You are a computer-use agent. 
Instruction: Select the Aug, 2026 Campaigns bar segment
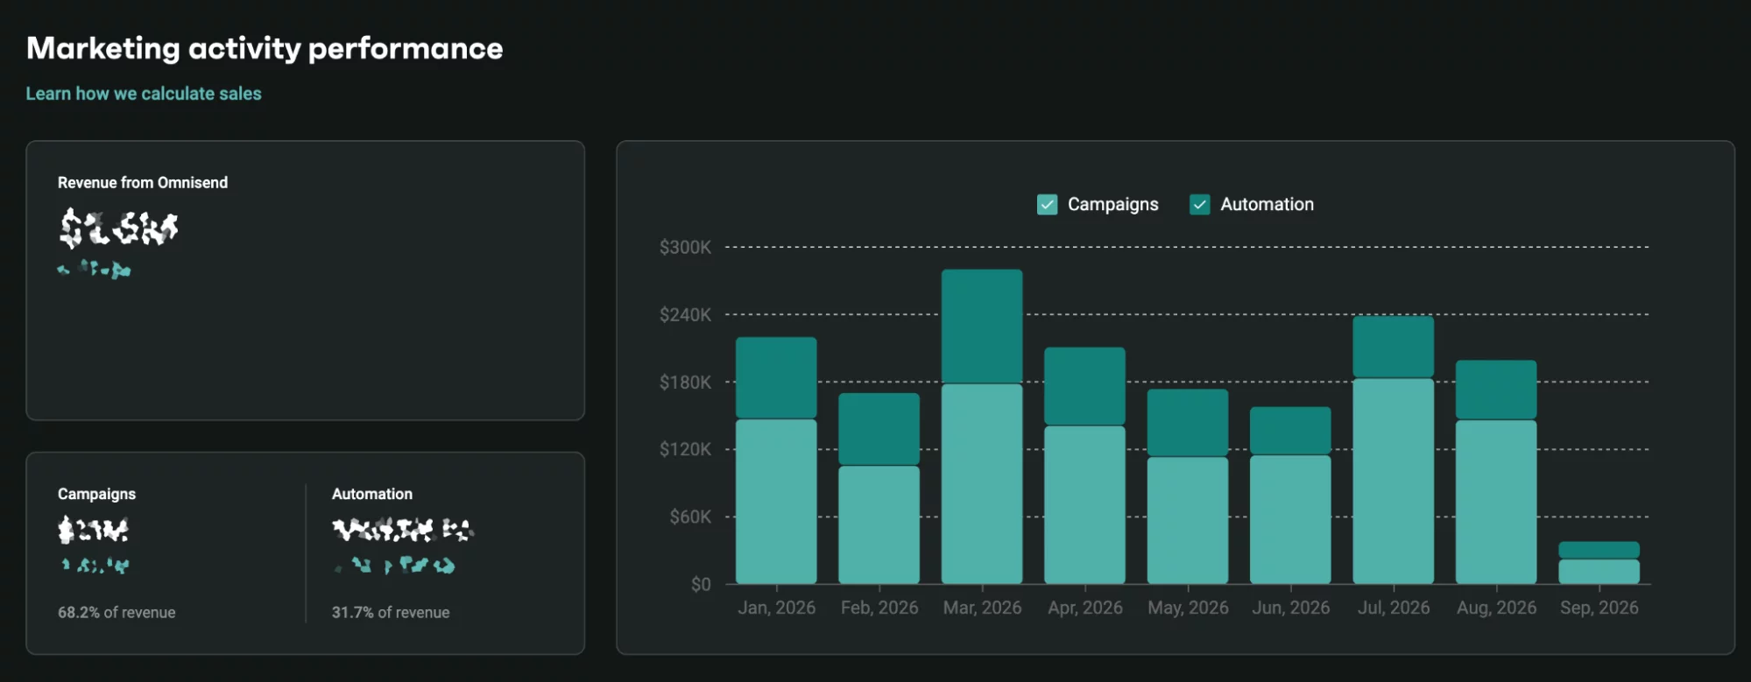[1496, 503]
